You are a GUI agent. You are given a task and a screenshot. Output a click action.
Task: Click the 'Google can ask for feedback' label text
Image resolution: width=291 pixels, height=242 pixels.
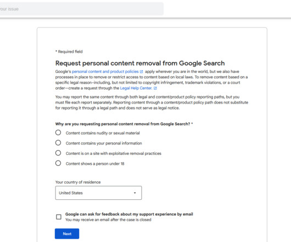point(129,214)
